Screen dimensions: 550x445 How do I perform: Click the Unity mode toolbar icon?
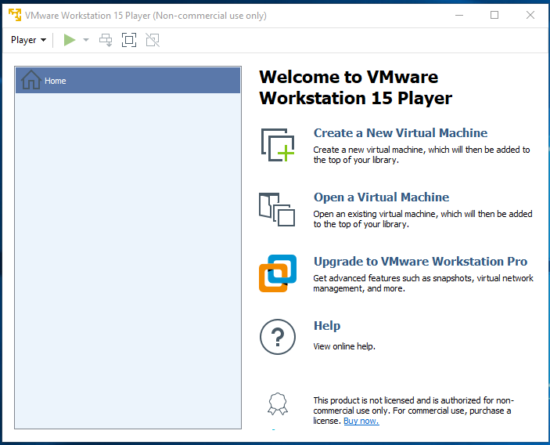click(x=153, y=40)
